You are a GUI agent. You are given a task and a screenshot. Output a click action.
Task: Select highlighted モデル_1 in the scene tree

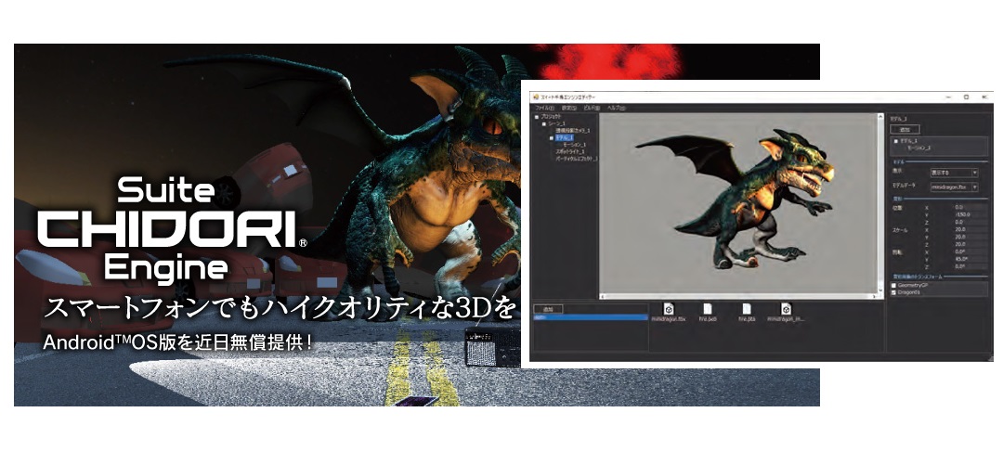(565, 138)
